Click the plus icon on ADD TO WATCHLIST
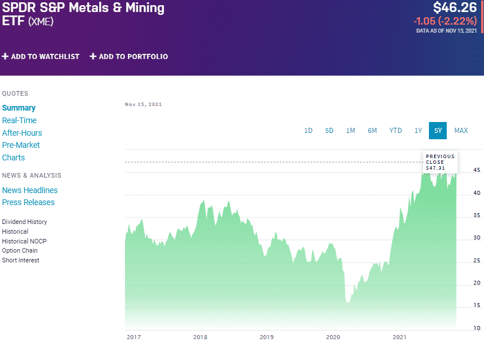The image size is (484, 342). click(x=5, y=57)
